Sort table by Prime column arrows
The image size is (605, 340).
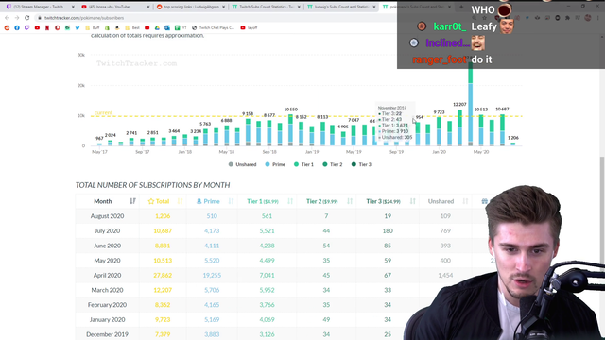tap(231, 201)
